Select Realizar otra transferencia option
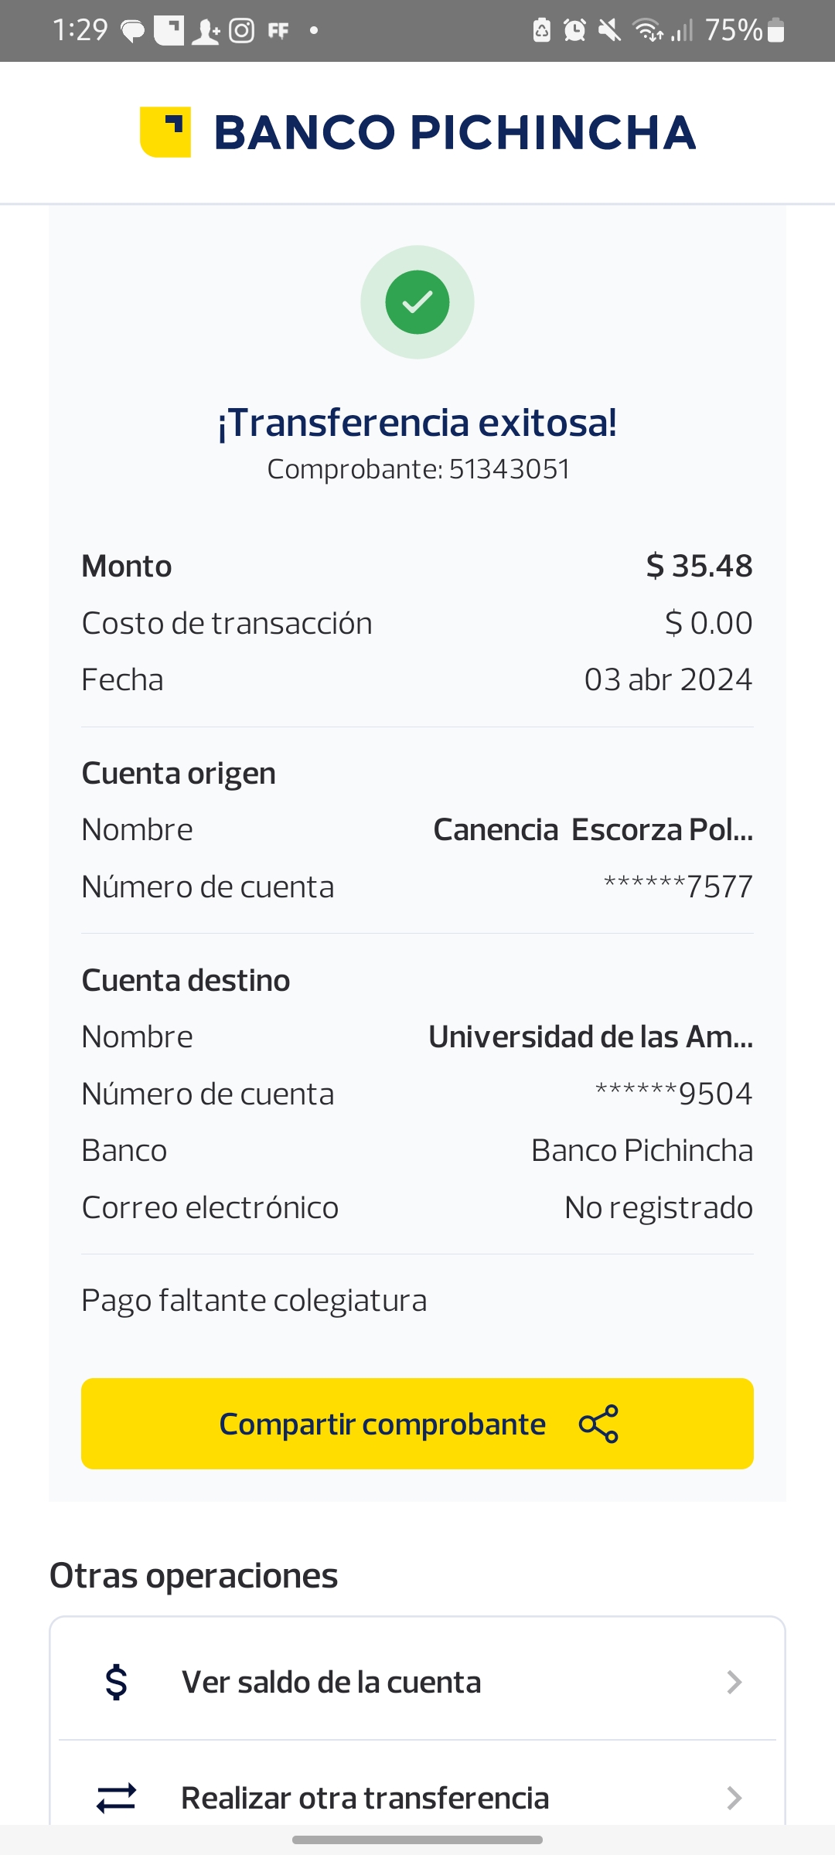This screenshot has width=835, height=1855. click(365, 1798)
